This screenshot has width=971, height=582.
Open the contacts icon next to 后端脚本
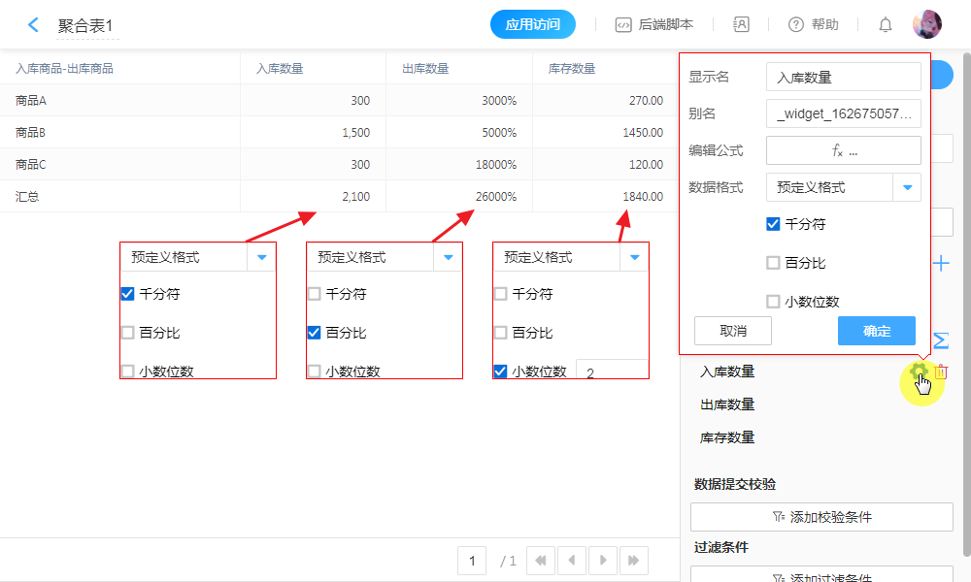(741, 25)
